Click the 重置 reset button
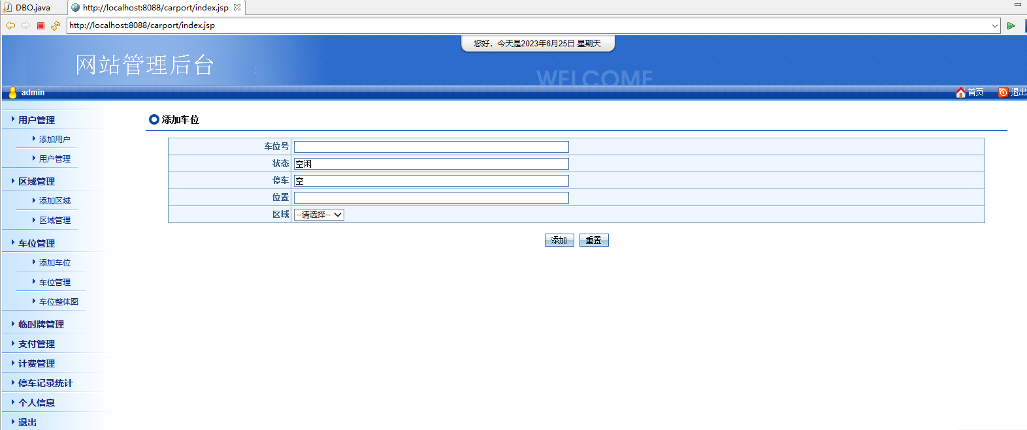This screenshot has height=430, width=1027. tap(594, 240)
